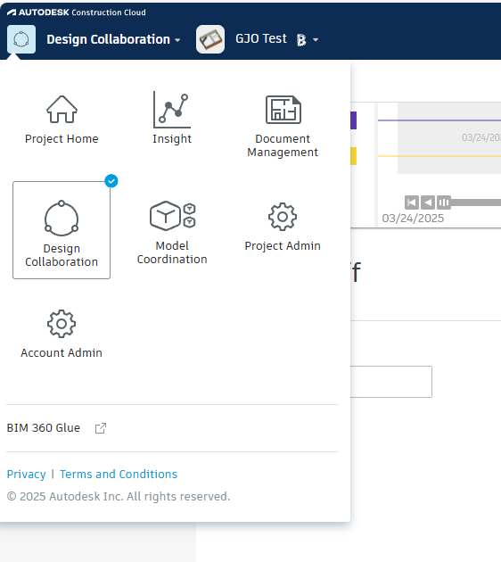Click the timeline pause handle button
This screenshot has width=501, height=562.
[x=444, y=202]
